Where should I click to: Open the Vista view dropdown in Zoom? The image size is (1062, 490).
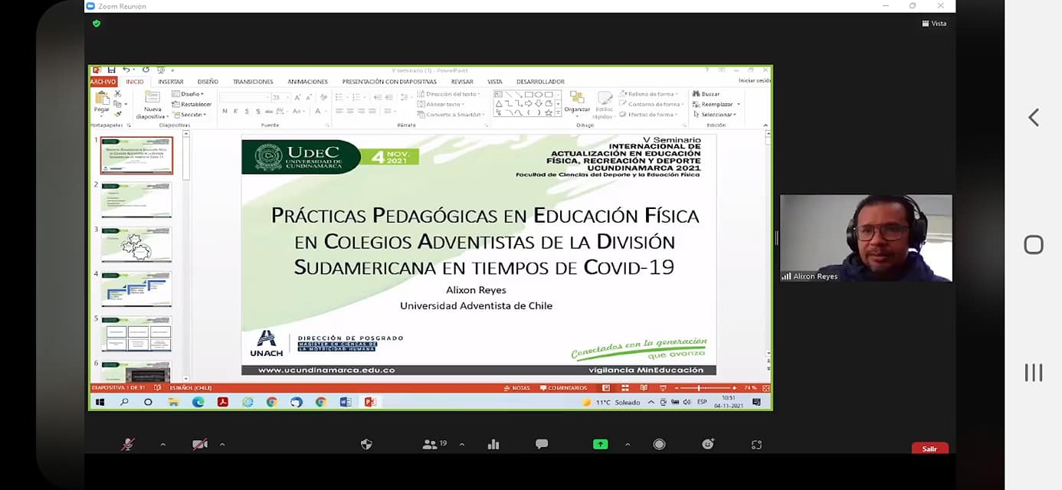[934, 24]
